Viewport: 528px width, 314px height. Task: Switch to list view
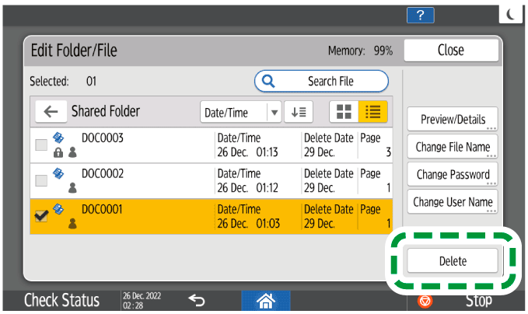click(372, 112)
